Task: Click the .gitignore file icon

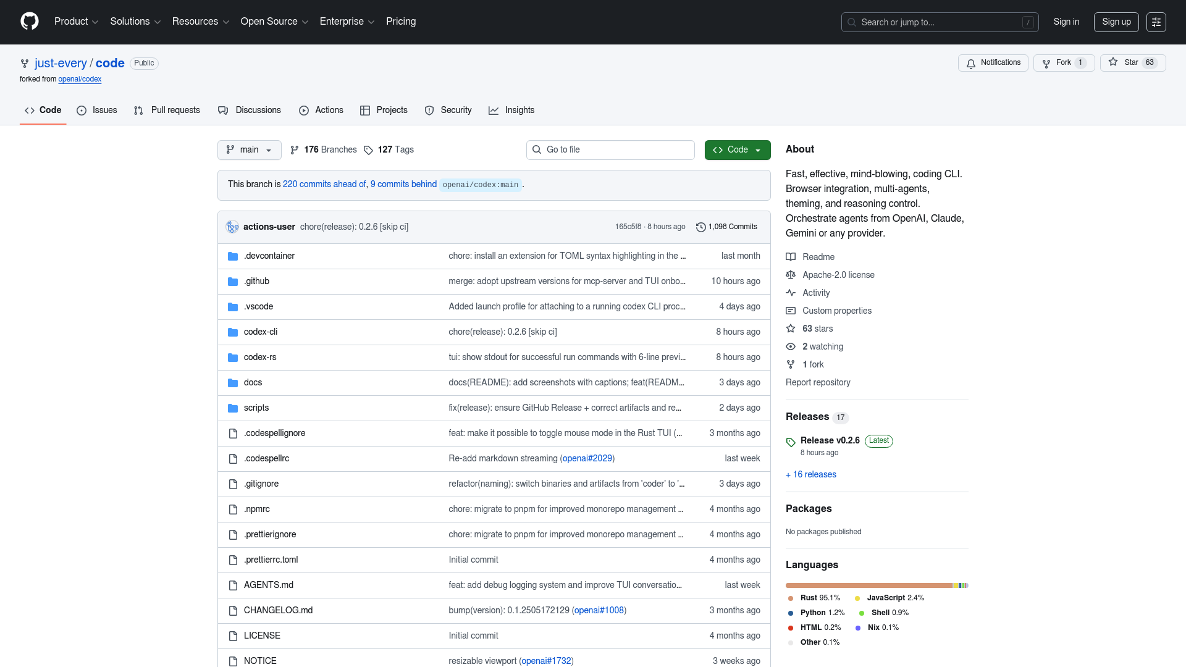Action: tap(233, 484)
